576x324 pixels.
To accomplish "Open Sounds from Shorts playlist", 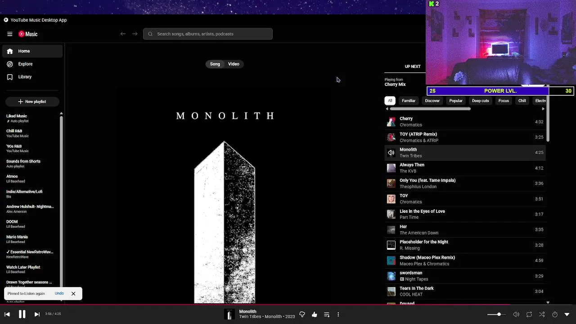I will [x=31, y=163].
